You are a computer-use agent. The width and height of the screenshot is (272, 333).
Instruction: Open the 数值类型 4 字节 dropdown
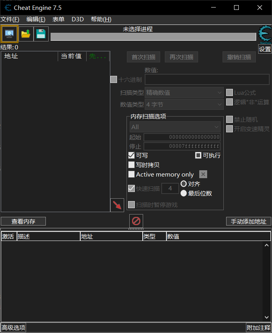coord(184,104)
